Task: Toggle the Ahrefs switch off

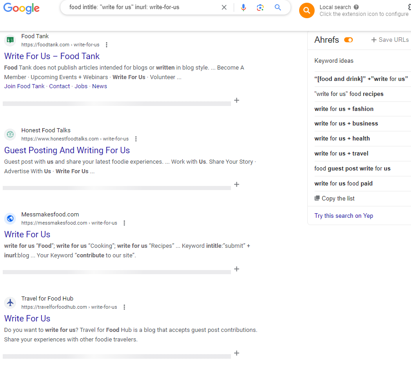Action: [348, 40]
